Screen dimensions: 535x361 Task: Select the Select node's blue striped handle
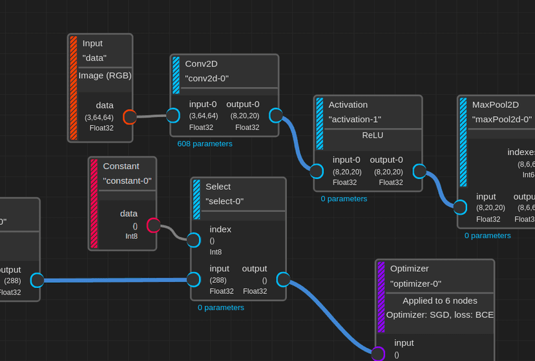coord(196,200)
